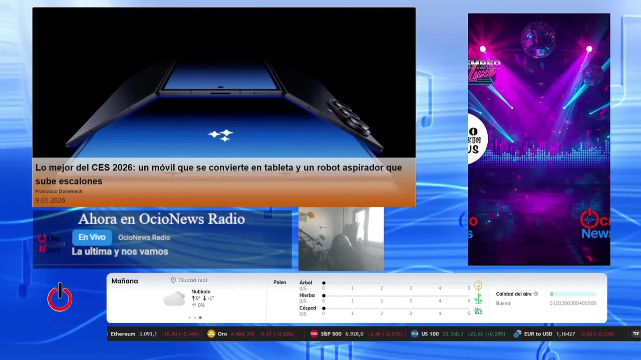Click the US 100 blue badge icon
Screen dimensions: 641x360
click(415, 334)
